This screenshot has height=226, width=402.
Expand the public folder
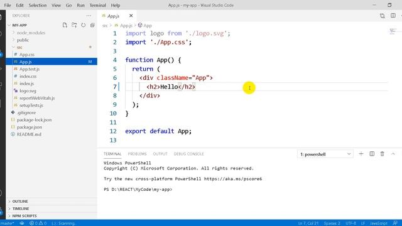[x=23, y=40]
